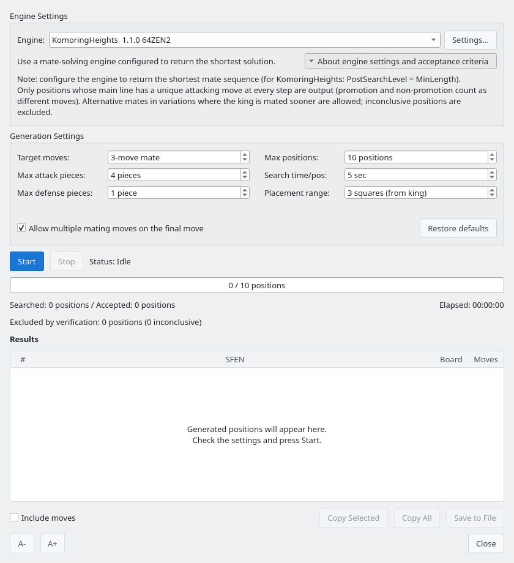Click the Save to File button

(x=475, y=518)
